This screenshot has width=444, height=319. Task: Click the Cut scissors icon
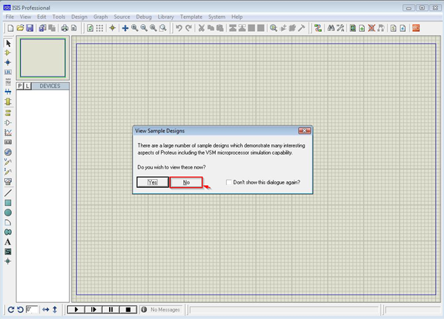201,28
